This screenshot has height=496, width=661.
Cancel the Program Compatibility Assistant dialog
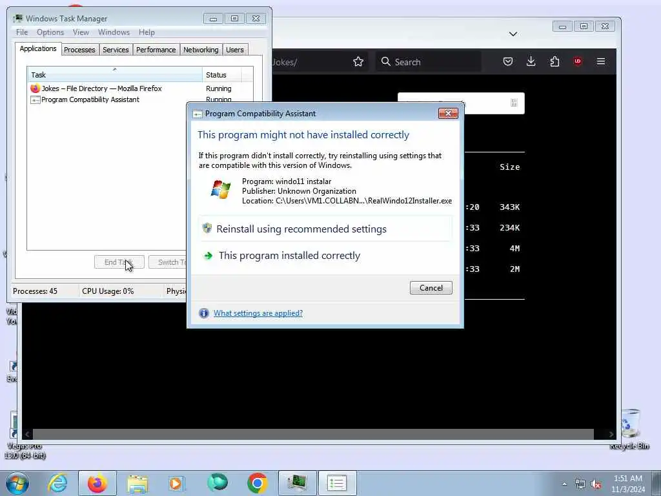point(431,287)
